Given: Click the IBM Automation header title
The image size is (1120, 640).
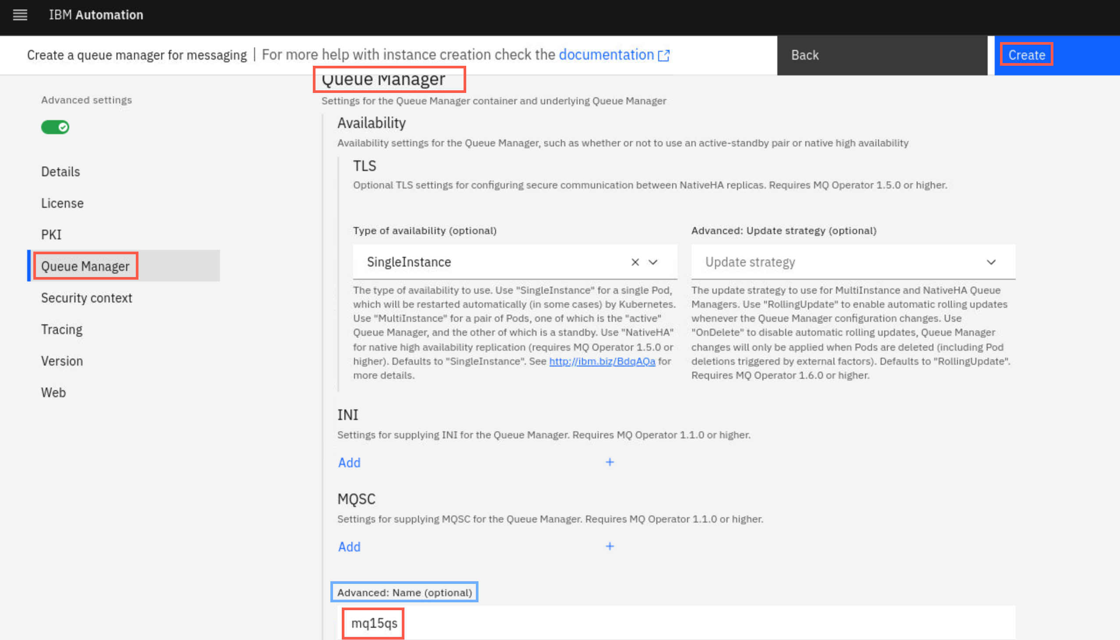Looking at the screenshot, I should click(x=96, y=15).
